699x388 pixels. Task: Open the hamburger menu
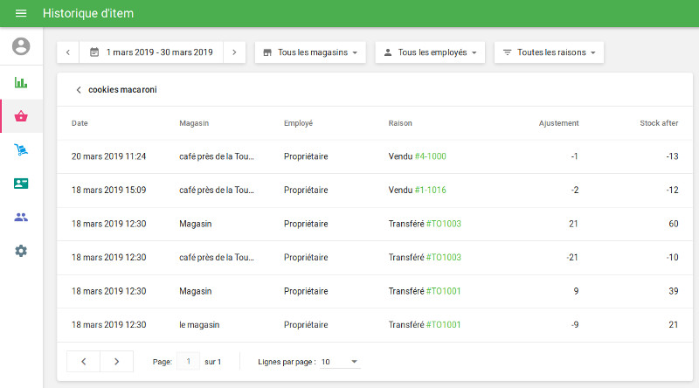(21, 13)
